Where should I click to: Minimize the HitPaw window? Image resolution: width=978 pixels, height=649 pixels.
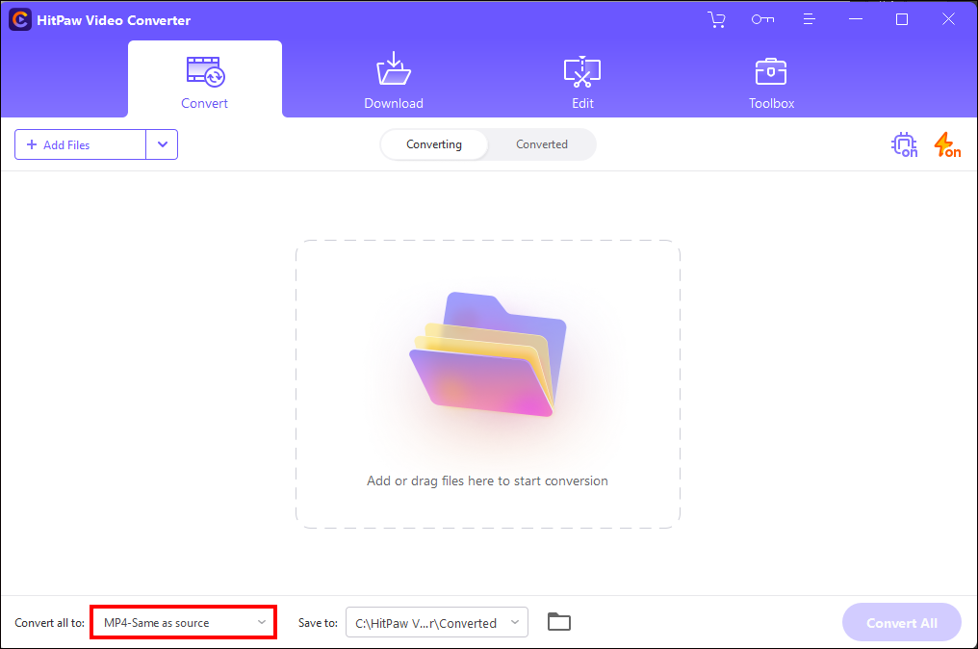point(856,20)
